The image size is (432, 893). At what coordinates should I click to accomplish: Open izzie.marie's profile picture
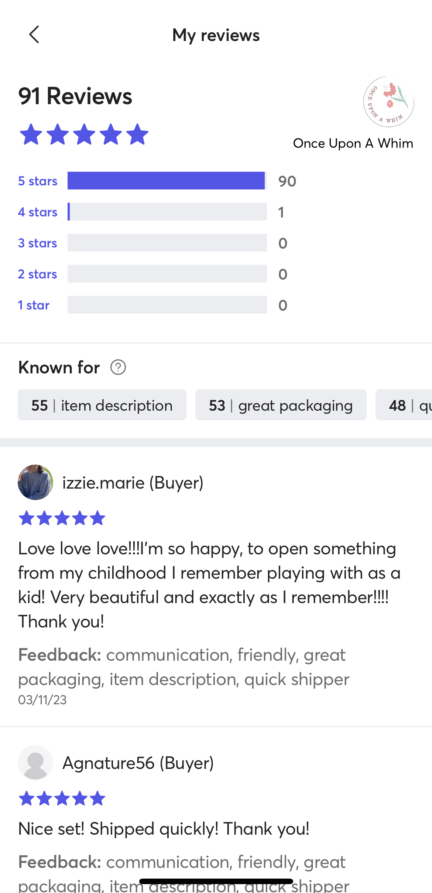[35, 482]
